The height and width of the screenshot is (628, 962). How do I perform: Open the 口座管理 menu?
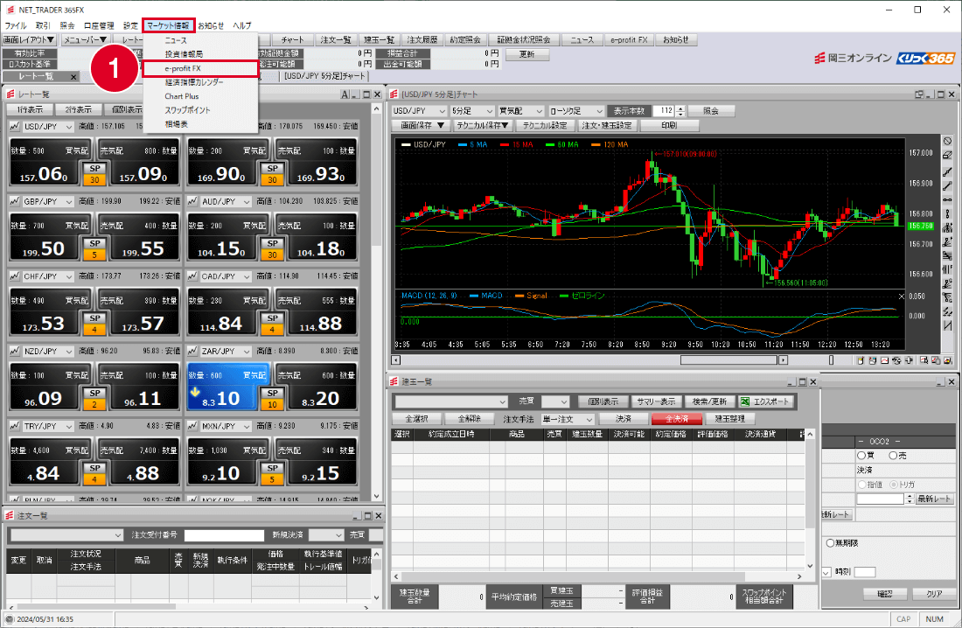tap(99, 25)
